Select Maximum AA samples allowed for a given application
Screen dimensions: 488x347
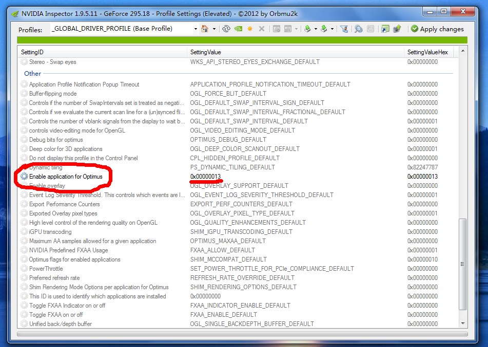(x=93, y=241)
